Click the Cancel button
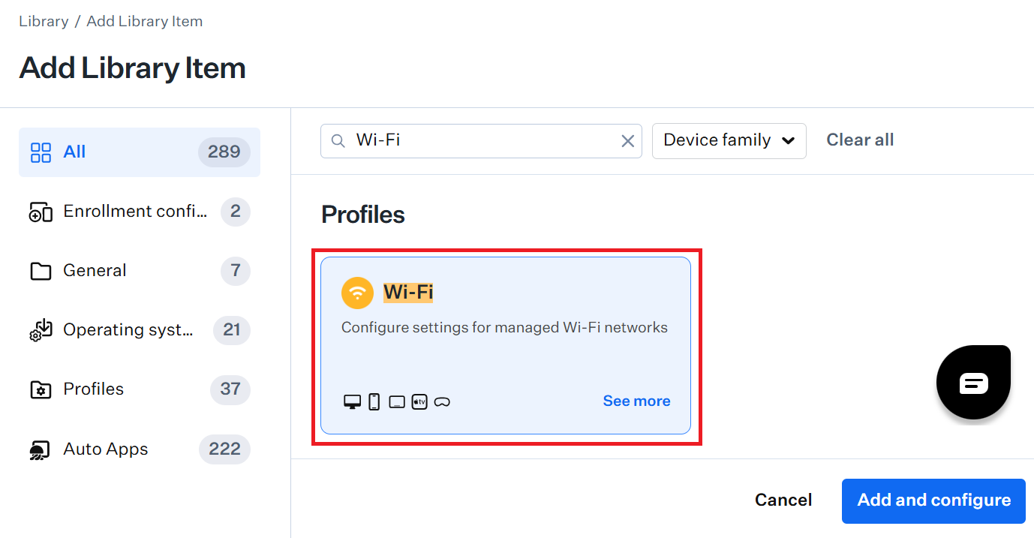Viewport: 1034px width, 538px height. coord(783,500)
